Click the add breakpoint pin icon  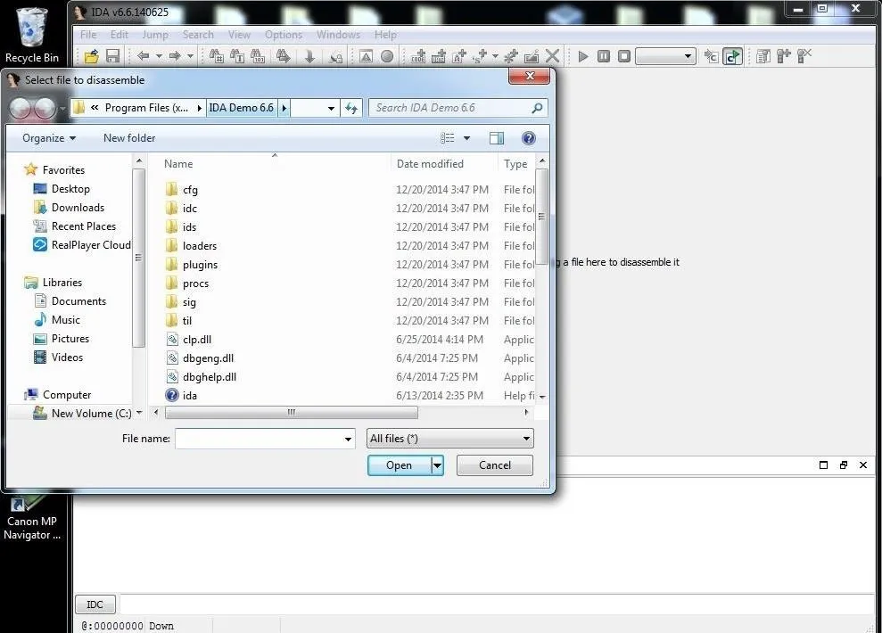coord(784,55)
